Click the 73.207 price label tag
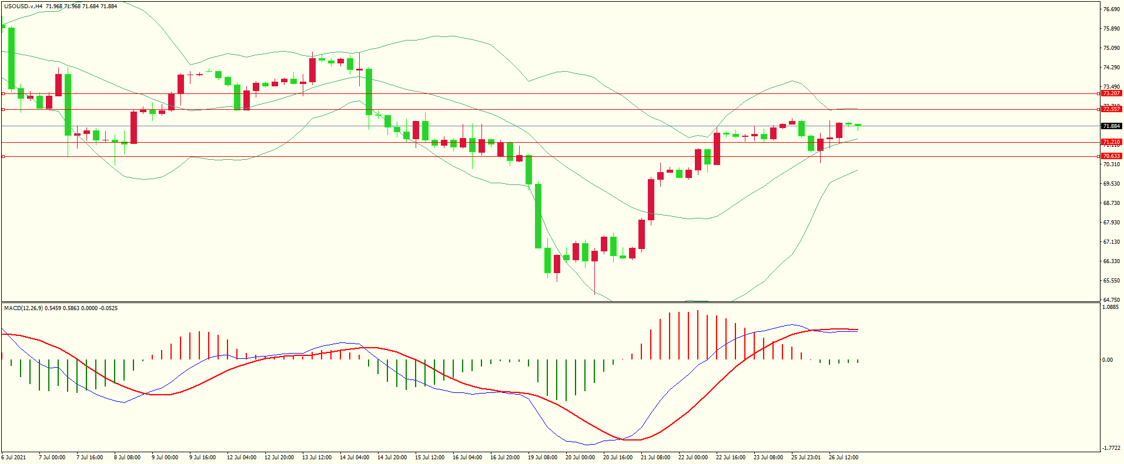 click(x=1111, y=93)
